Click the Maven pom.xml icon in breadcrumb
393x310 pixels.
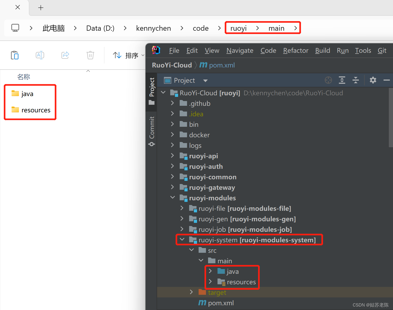coord(203,65)
